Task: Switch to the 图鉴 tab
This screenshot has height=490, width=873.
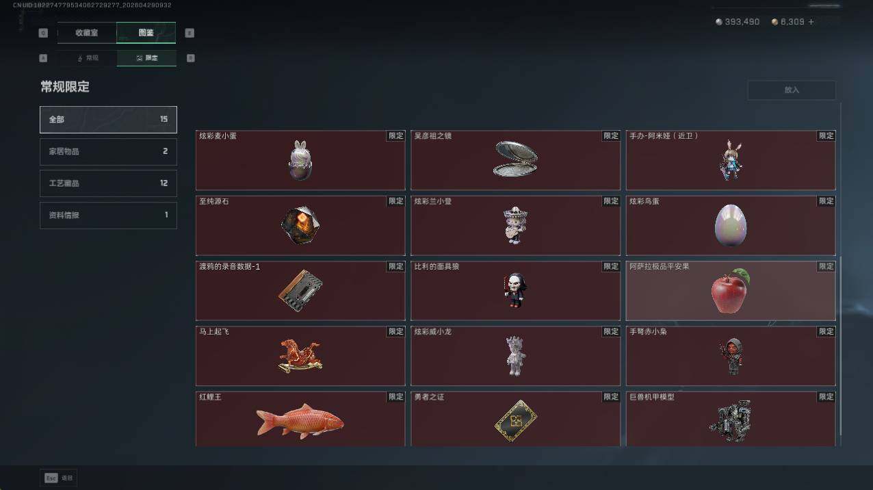Action: 146,33
